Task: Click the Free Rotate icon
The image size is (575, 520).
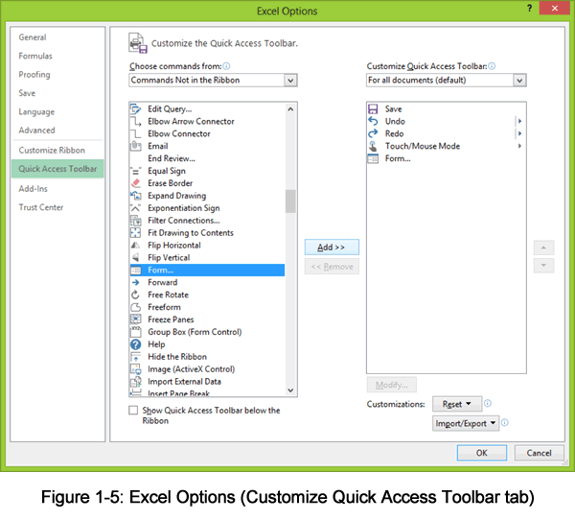Action: 135,295
